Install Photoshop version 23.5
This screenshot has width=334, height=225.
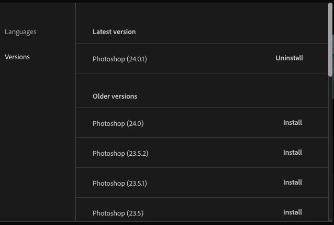292,212
